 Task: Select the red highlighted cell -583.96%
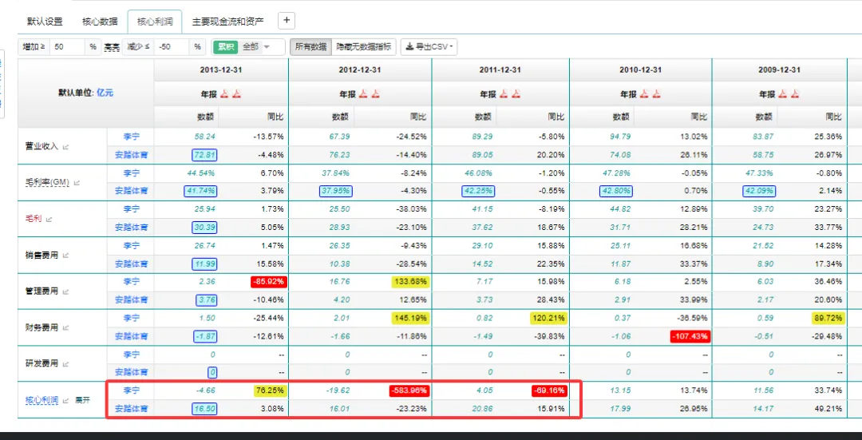409,390
